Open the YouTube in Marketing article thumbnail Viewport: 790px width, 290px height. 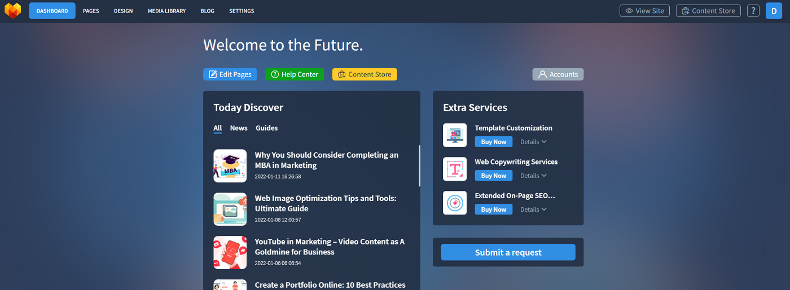click(x=230, y=252)
